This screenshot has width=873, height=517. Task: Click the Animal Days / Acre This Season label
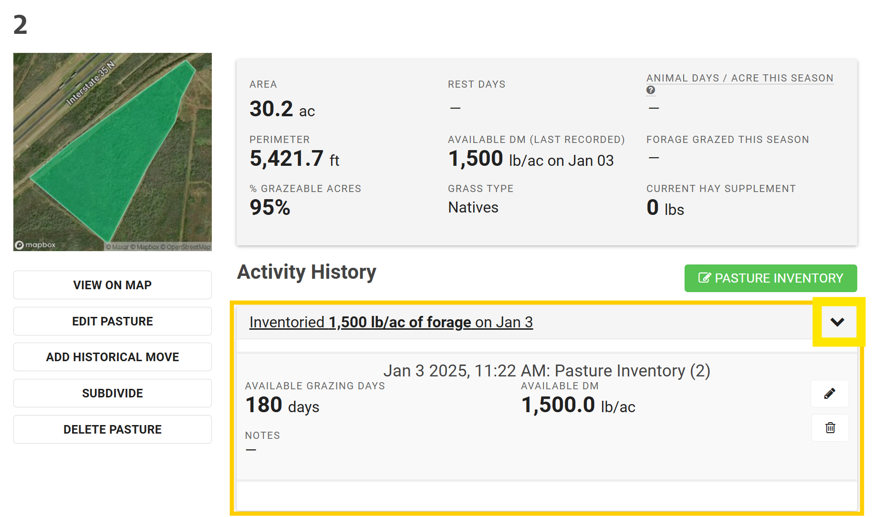tap(740, 78)
